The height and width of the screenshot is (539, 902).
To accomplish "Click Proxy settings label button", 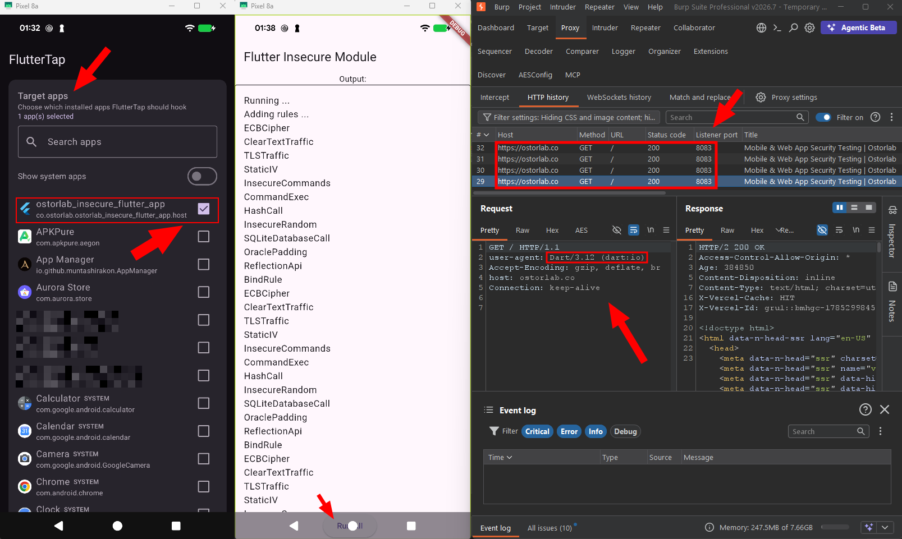I will tap(794, 97).
